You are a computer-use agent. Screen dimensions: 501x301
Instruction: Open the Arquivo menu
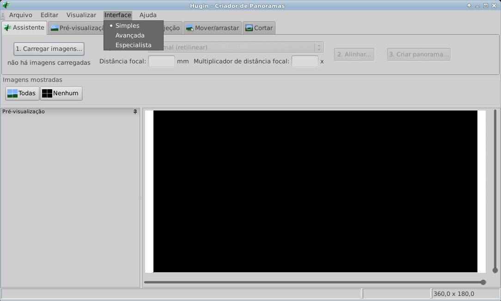pos(21,15)
